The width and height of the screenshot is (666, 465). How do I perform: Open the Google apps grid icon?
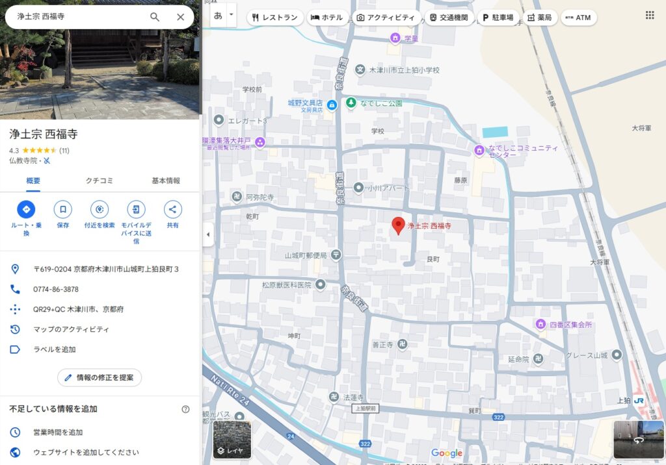(650, 16)
